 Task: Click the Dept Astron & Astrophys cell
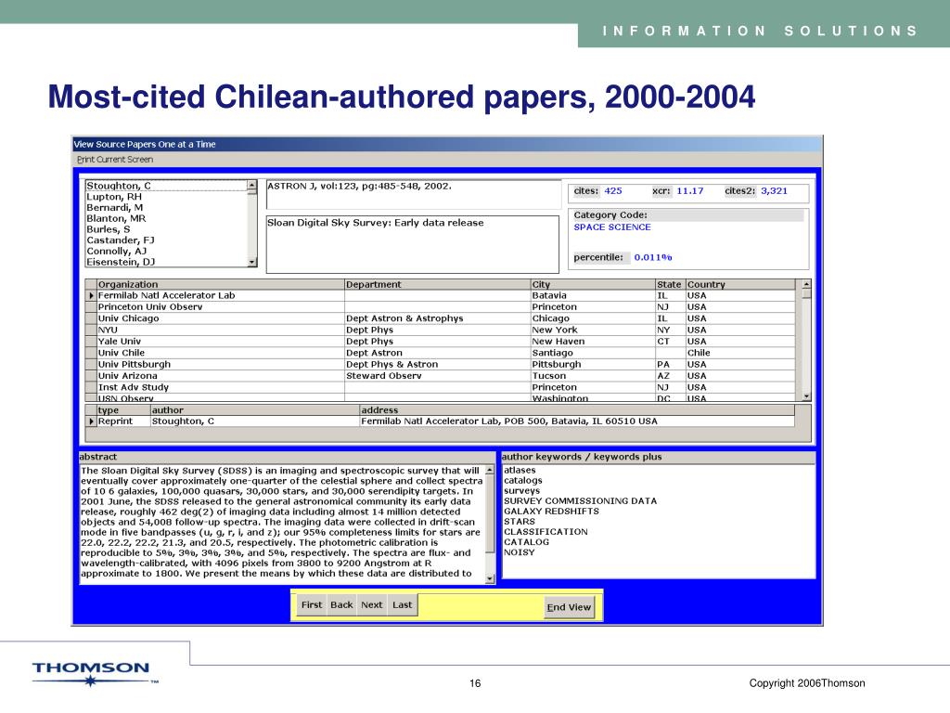point(438,318)
